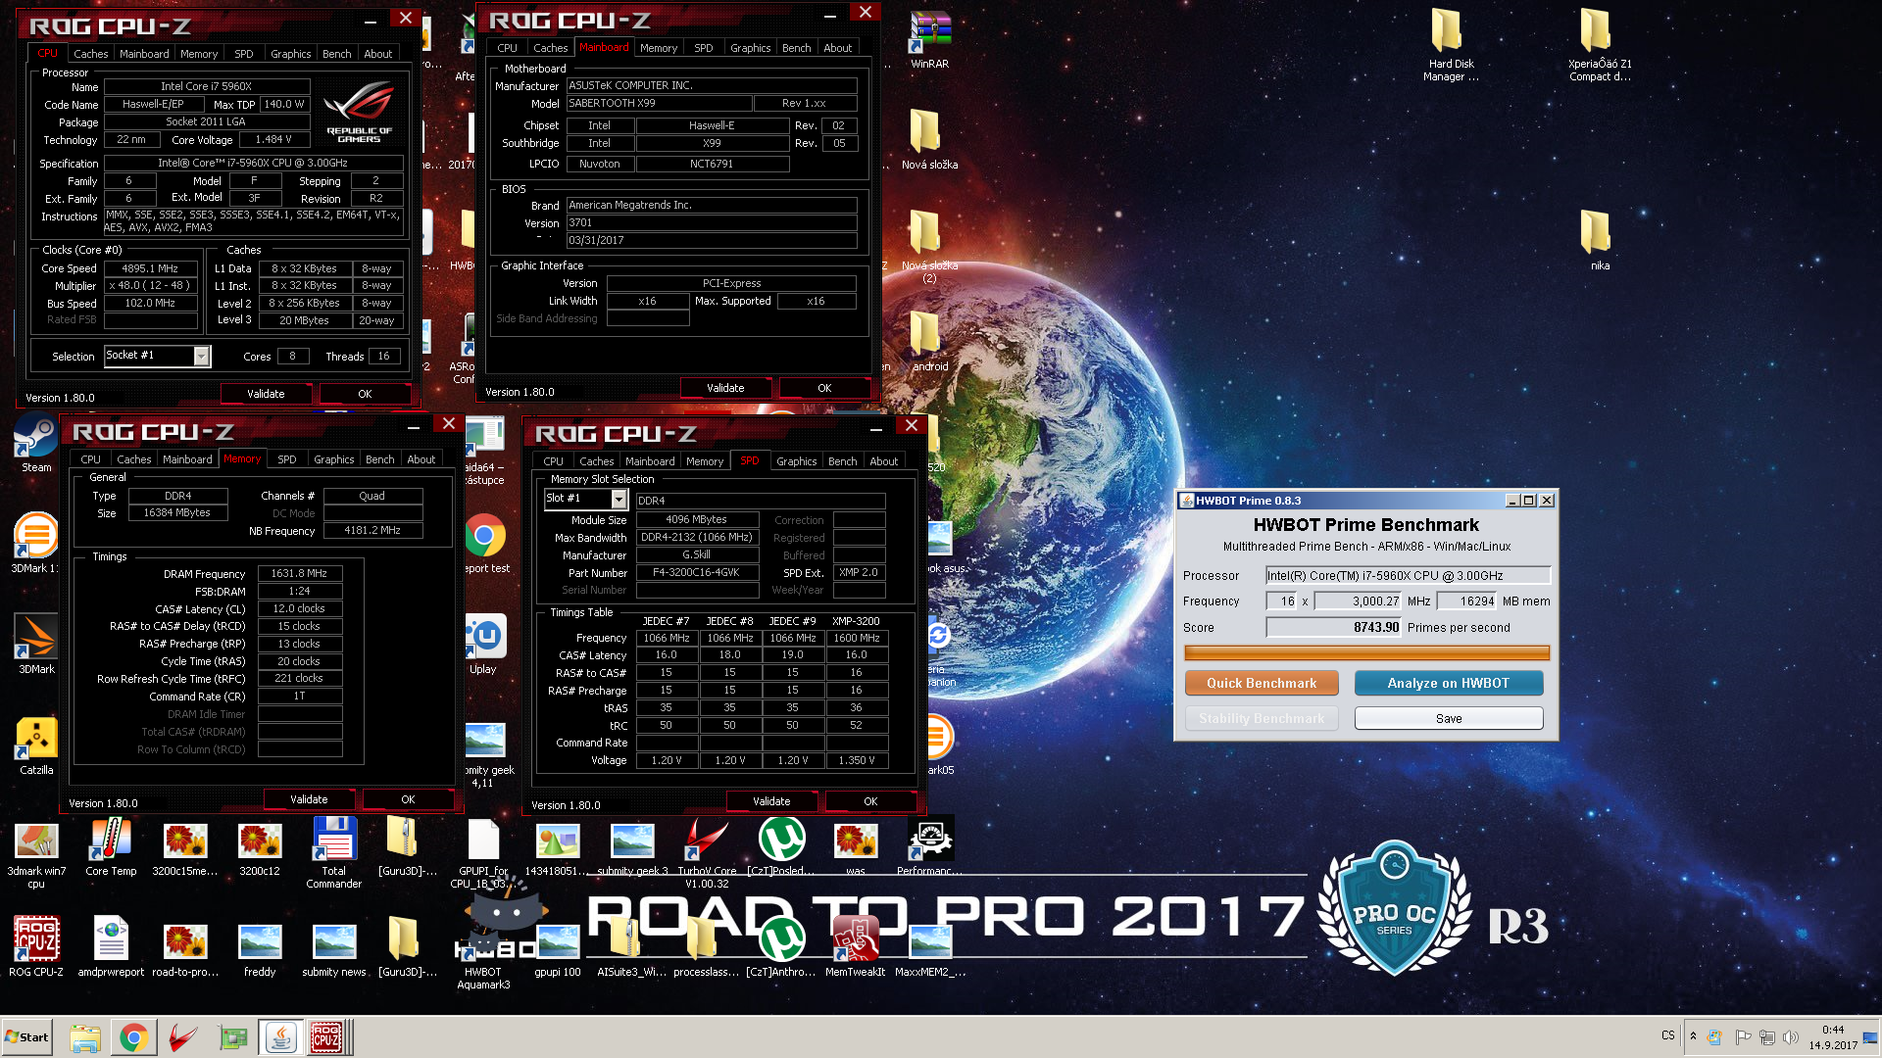This screenshot has height=1058, width=1882.
Task: Launch the TurboV Core desktop icon
Action: coord(707,852)
